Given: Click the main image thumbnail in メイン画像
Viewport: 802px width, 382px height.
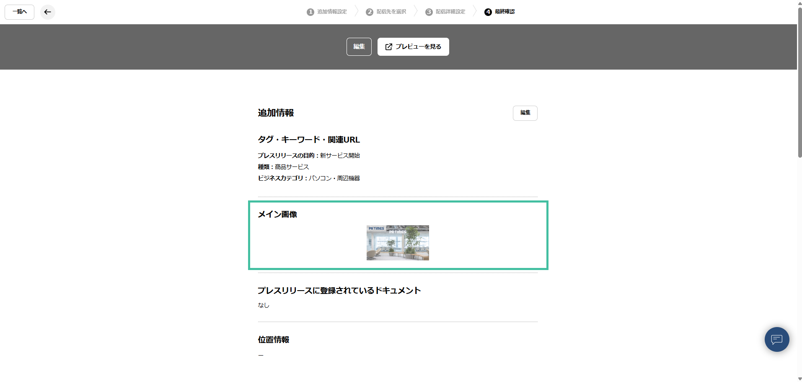Looking at the screenshot, I should point(397,242).
